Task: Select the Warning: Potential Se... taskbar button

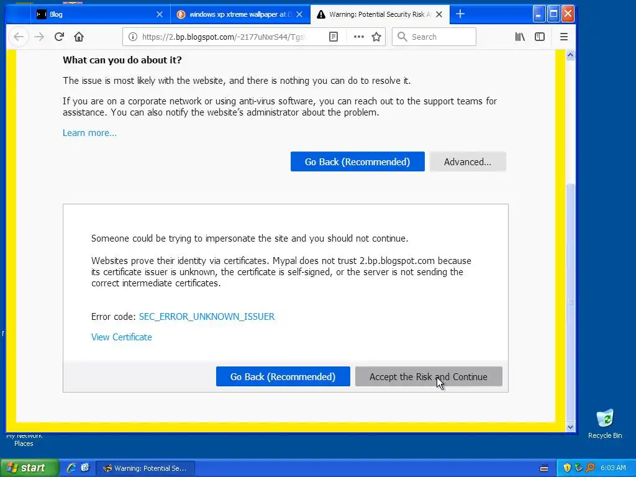Action: 145,468
